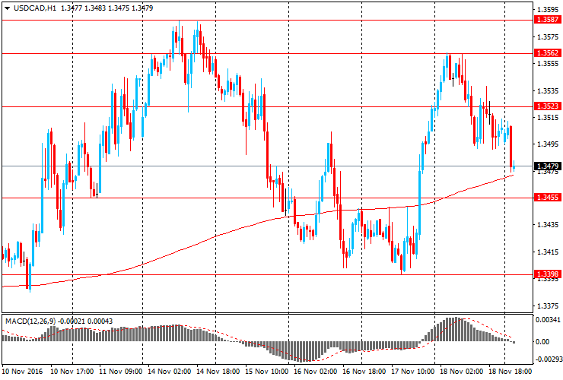The width and height of the screenshot is (563, 380).
Task: Select the 1.3595 price axis value
Action: click(548, 10)
